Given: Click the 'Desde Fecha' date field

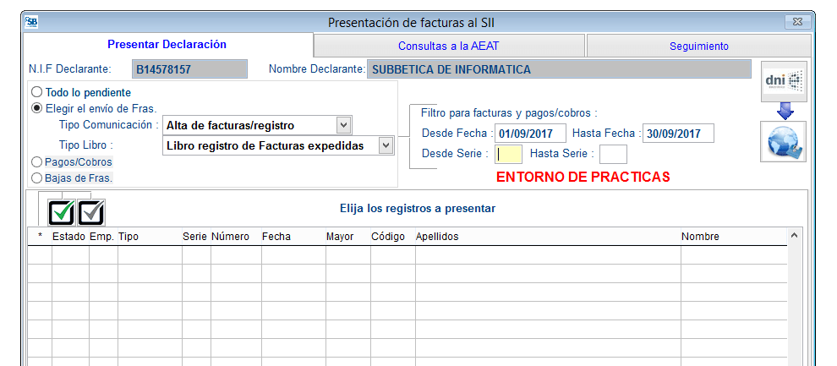Looking at the screenshot, I should pos(530,134).
